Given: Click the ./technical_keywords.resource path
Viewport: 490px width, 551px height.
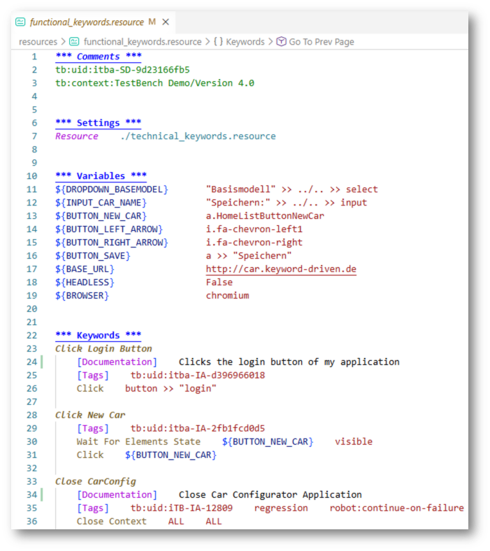Looking at the screenshot, I should click(198, 136).
